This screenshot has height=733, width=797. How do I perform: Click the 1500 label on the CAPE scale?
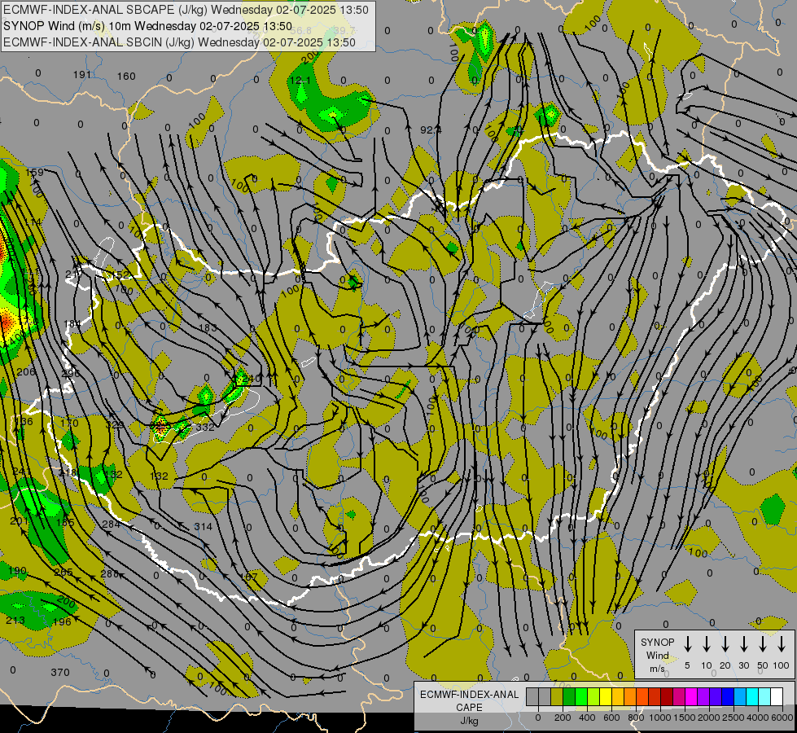coord(685,718)
